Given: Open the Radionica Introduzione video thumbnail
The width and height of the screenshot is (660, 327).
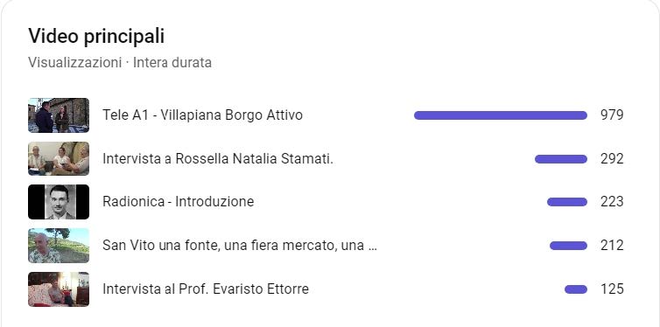Looking at the screenshot, I should point(59,202).
